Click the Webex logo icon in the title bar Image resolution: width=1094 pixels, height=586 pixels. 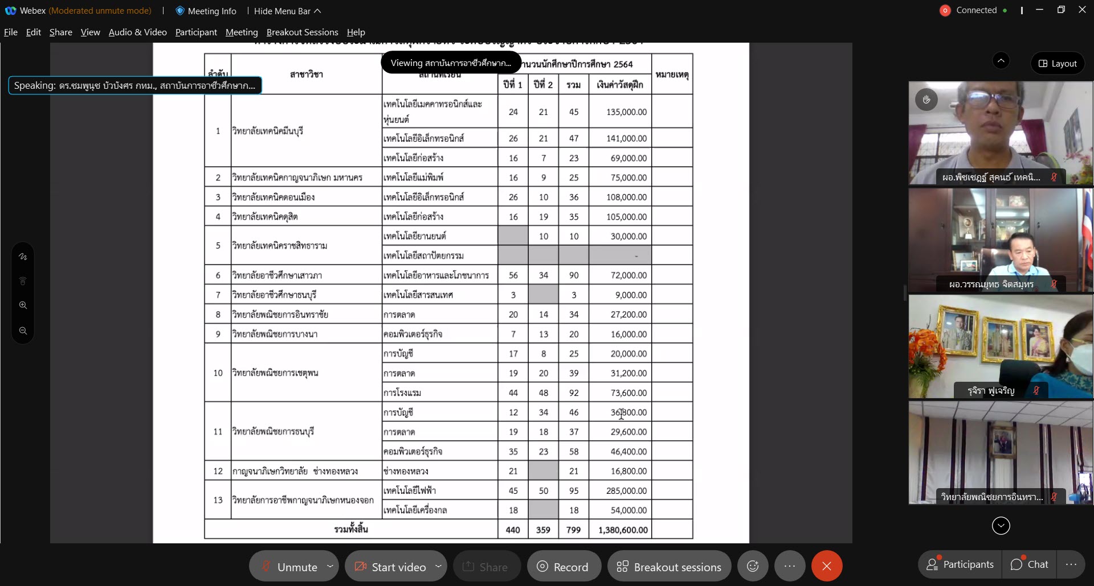point(10,11)
